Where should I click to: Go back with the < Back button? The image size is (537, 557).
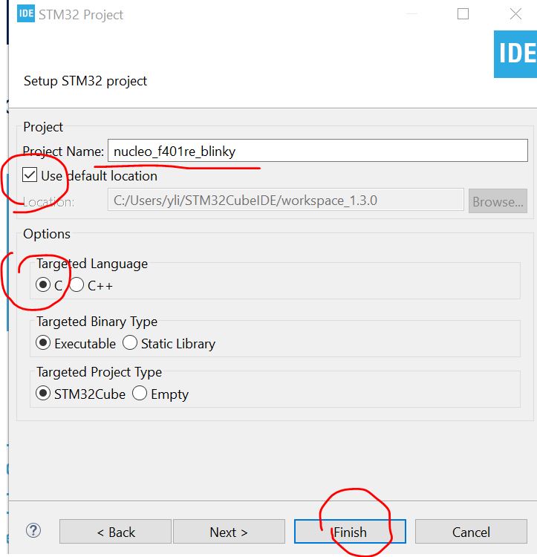(116, 532)
